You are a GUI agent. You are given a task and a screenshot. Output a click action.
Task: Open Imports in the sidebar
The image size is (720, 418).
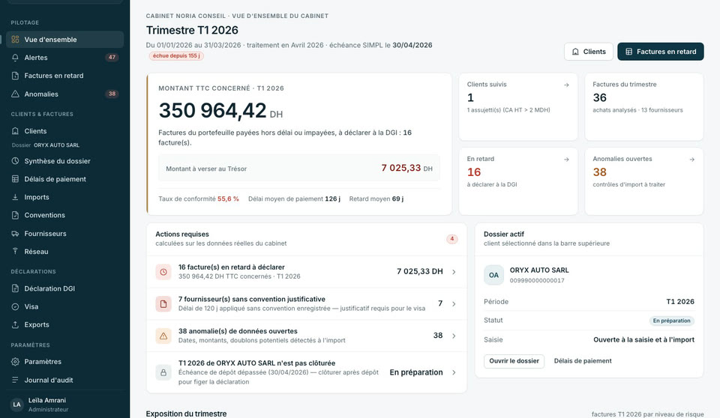(64, 197)
